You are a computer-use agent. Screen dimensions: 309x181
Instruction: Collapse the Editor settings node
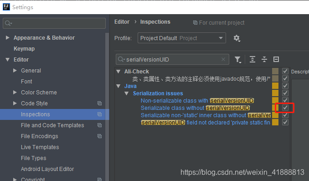(x=7, y=60)
